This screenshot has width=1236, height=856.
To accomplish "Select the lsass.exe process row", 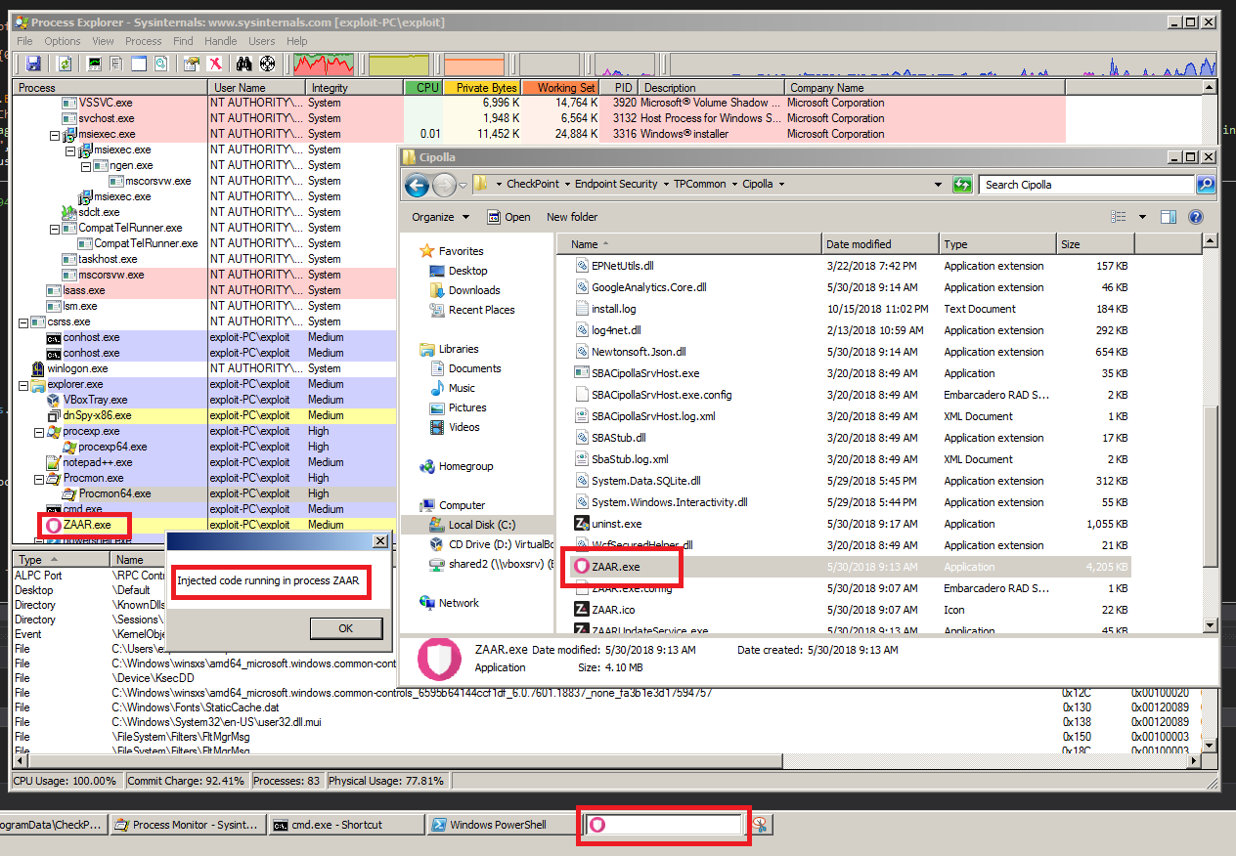I will tap(203, 290).
